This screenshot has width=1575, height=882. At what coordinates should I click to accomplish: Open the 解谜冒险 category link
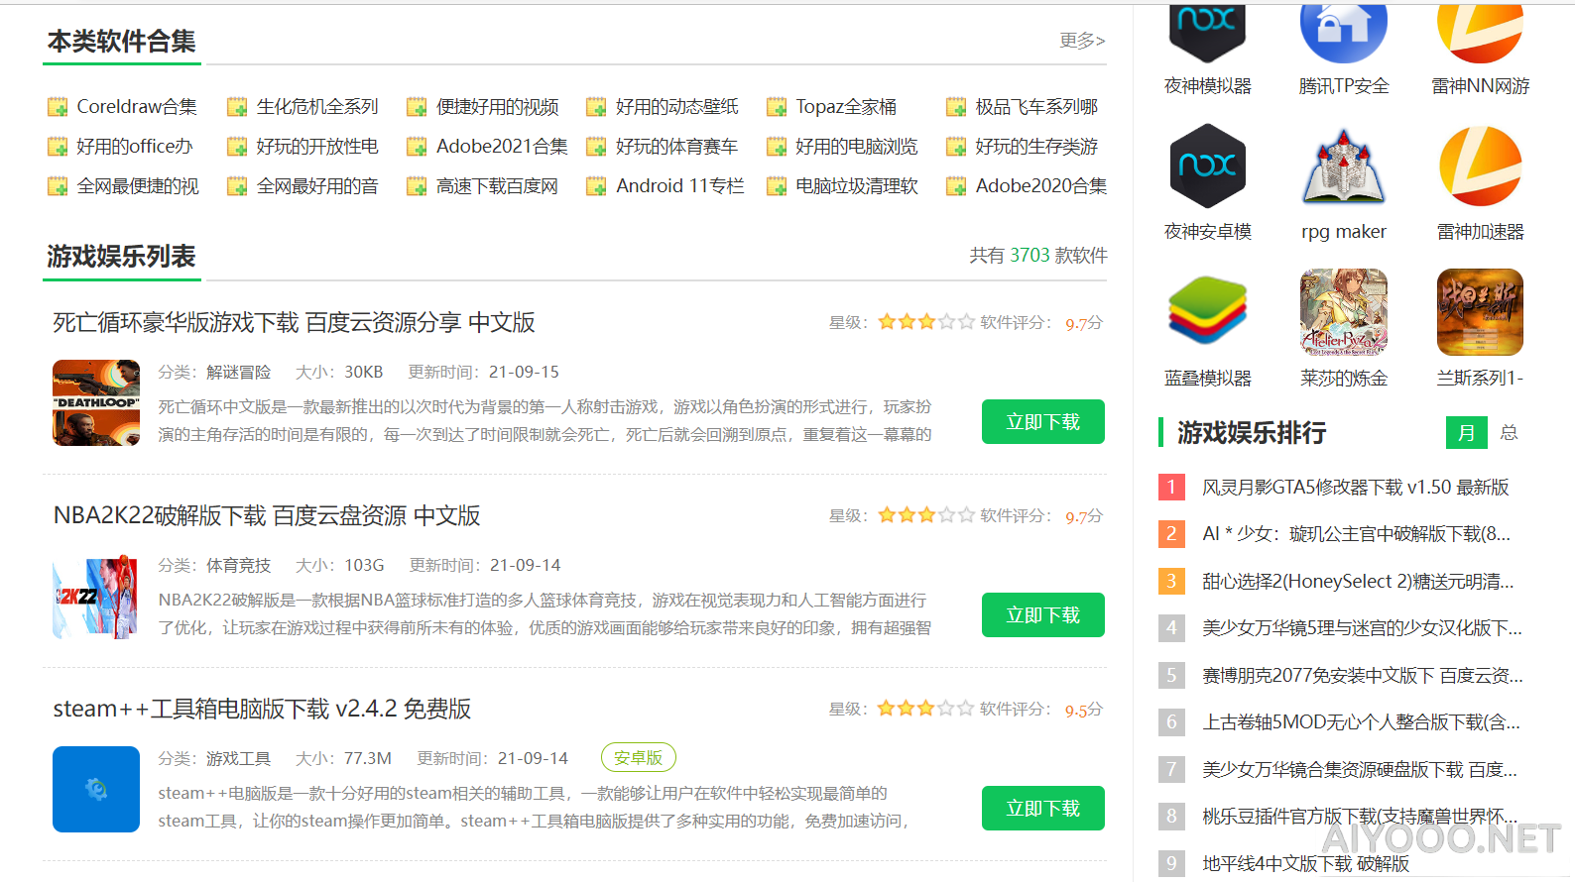pyautogui.click(x=238, y=373)
